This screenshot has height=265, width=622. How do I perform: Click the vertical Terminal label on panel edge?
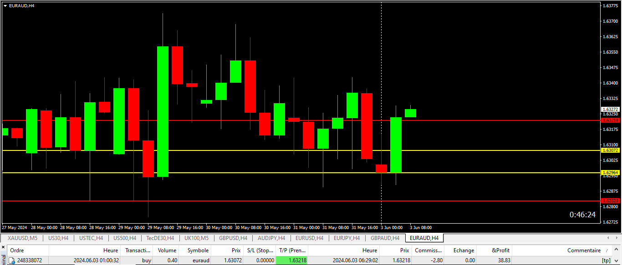point(3,260)
